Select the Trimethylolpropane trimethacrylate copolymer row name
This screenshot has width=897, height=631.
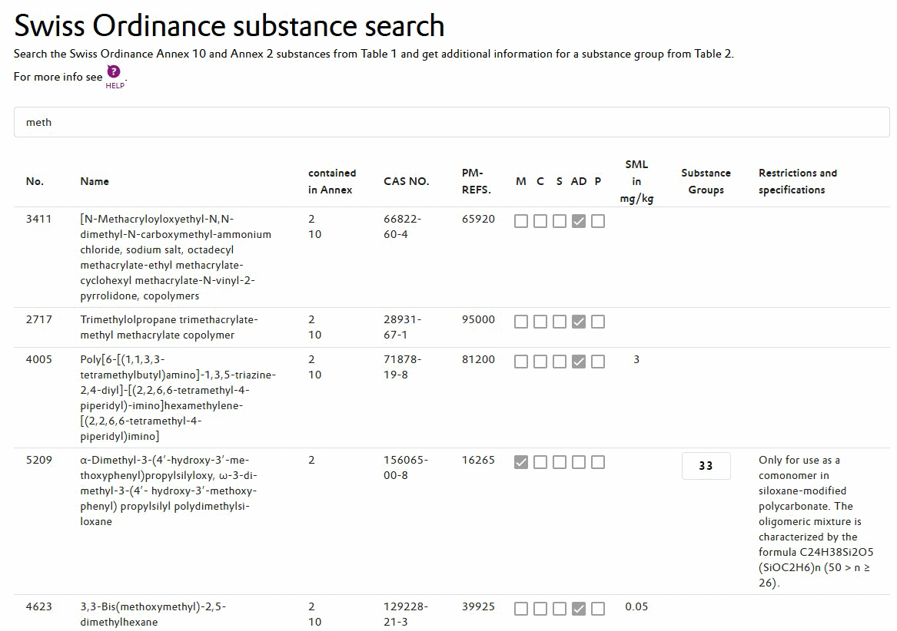point(169,328)
